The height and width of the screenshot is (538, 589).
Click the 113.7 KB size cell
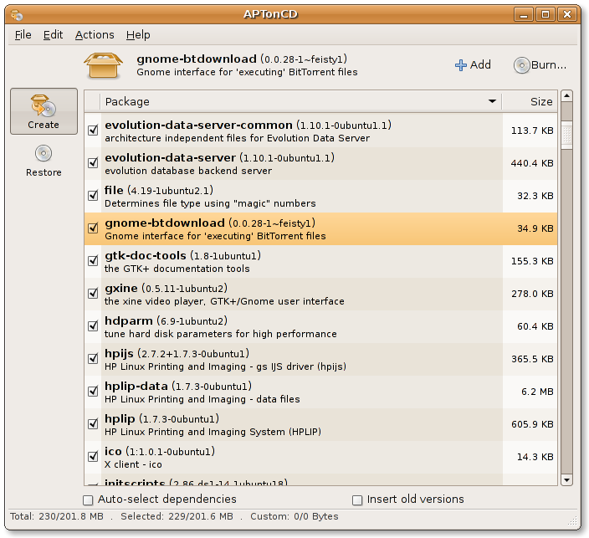[x=532, y=131]
